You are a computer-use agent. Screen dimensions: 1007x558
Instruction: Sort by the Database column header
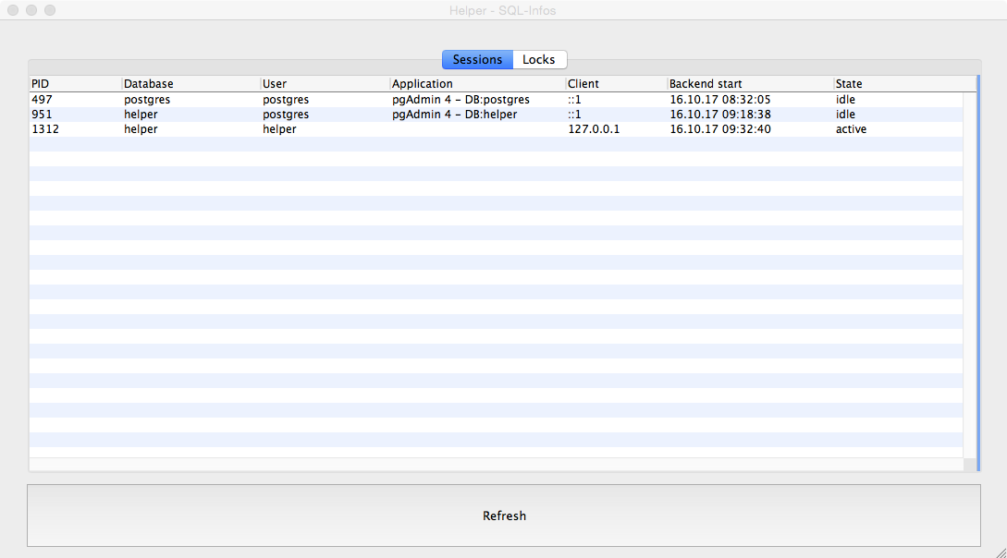[x=190, y=84]
